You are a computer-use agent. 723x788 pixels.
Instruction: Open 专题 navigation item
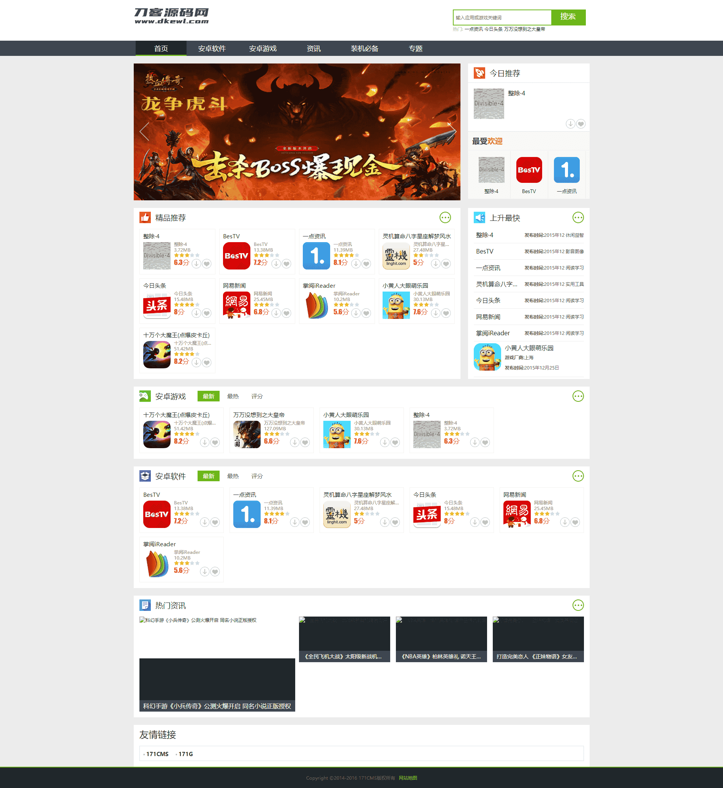tap(416, 48)
